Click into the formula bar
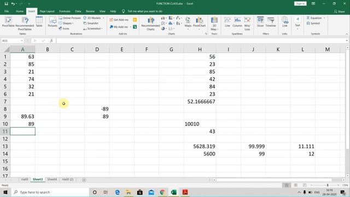 coord(201,40)
